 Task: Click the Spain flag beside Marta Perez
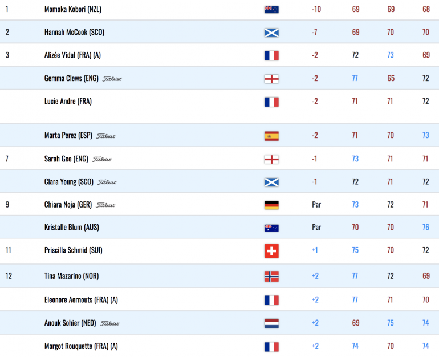271,136
